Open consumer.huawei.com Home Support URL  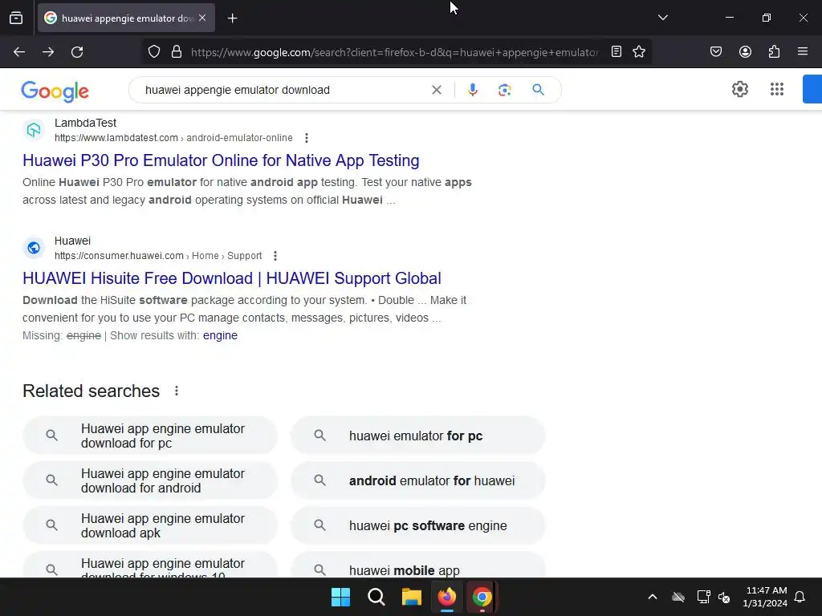pos(158,256)
